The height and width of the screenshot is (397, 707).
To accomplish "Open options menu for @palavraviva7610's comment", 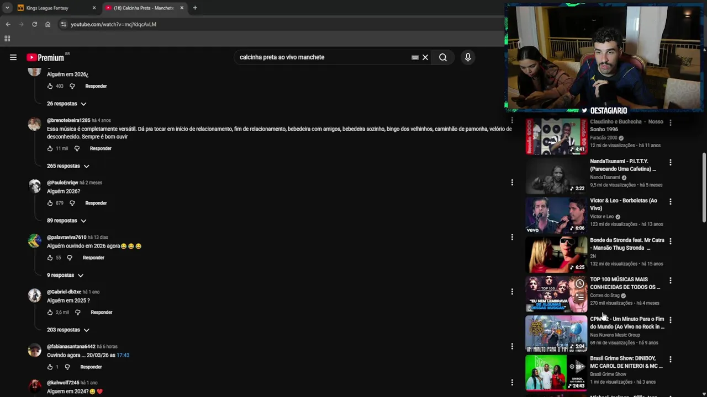I will point(512,237).
